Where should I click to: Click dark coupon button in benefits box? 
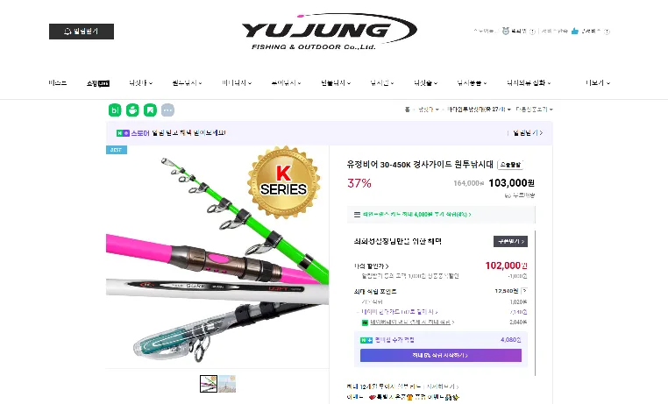[x=510, y=241]
